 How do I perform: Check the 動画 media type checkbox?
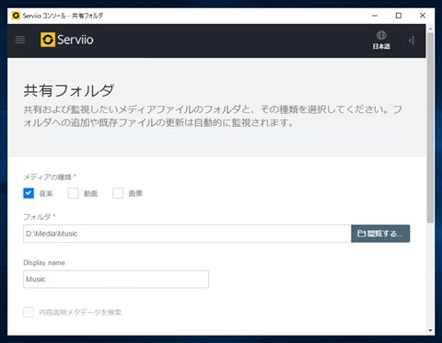74,193
